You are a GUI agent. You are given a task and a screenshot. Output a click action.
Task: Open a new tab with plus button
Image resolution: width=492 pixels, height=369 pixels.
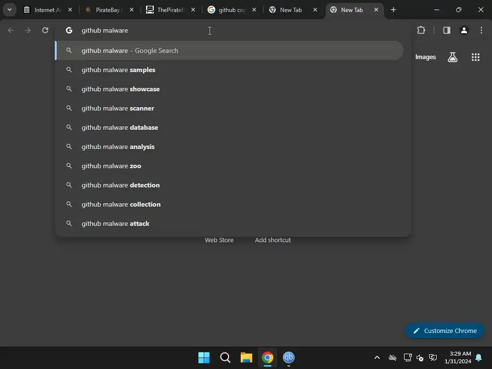(393, 10)
